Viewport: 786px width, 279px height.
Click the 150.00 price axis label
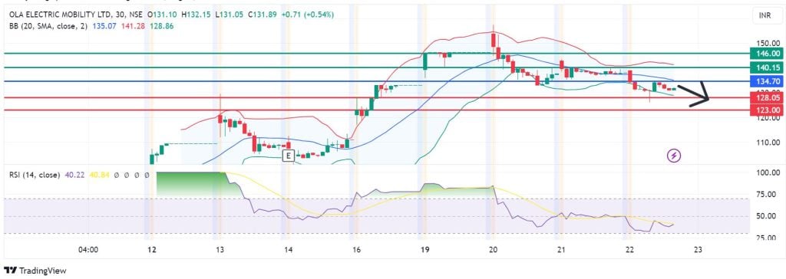click(x=768, y=44)
